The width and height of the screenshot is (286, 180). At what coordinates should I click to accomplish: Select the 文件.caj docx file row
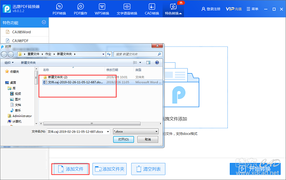point(102,82)
